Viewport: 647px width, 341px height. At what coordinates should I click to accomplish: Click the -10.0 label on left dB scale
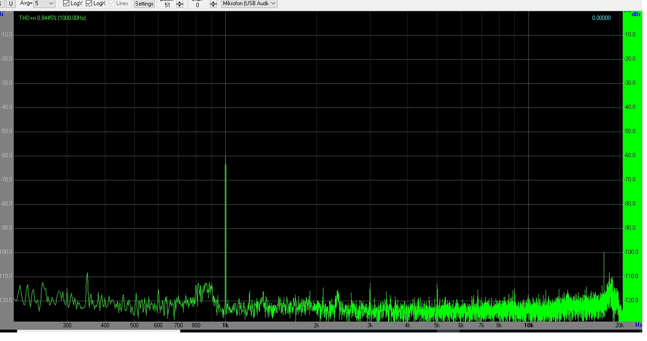(6, 35)
